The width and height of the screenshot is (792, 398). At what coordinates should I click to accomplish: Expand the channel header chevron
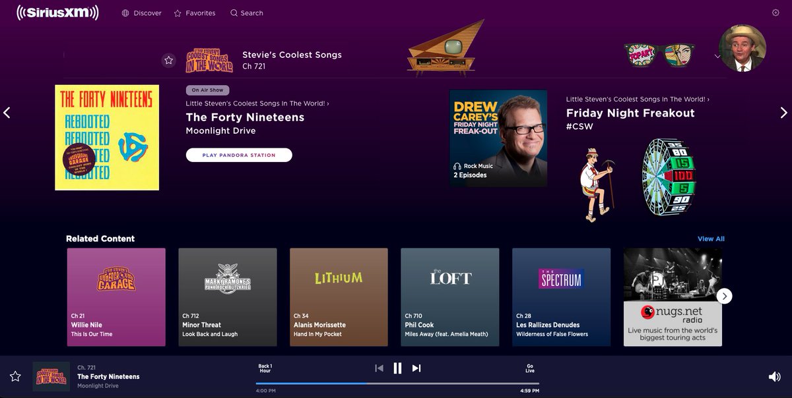[x=717, y=57]
